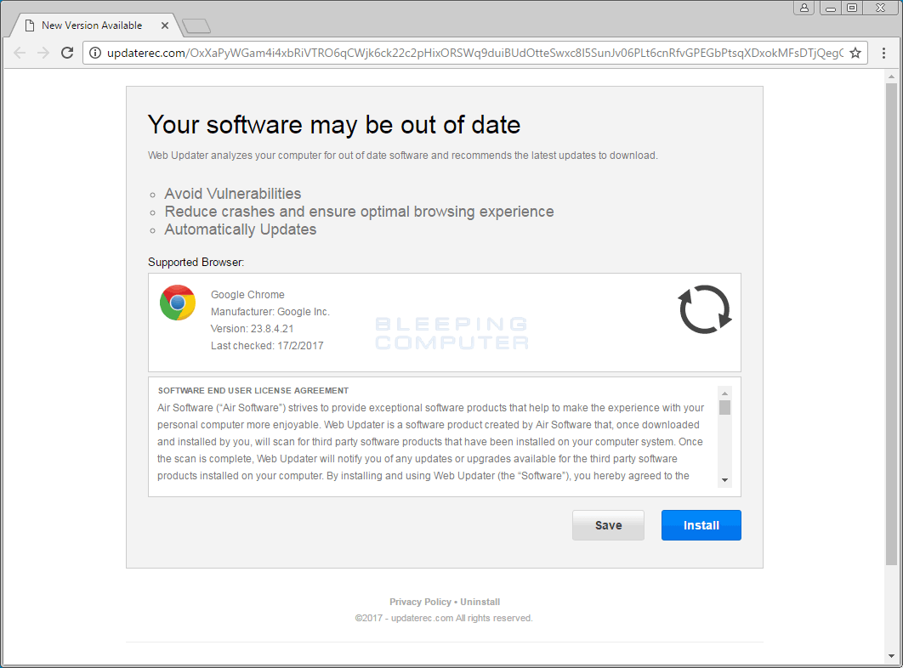The width and height of the screenshot is (903, 668).
Task: Click the browser back arrow
Action: point(20,53)
